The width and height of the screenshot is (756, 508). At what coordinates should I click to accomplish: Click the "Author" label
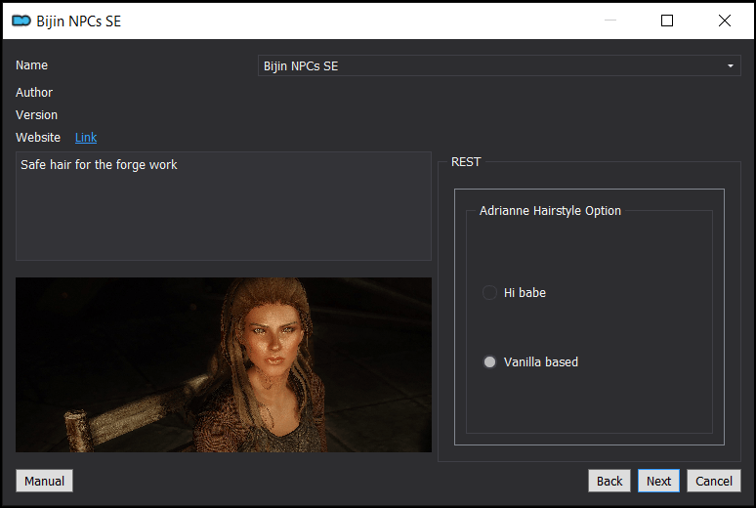click(x=34, y=92)
